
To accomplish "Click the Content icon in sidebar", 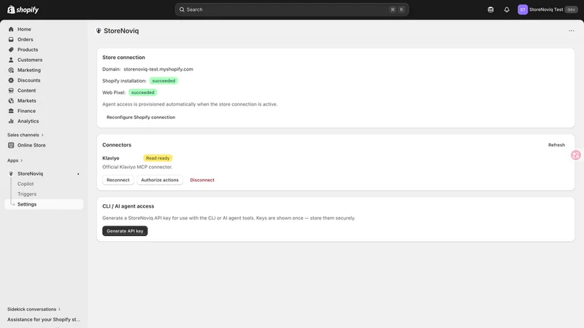I will [x=11, y=90].
